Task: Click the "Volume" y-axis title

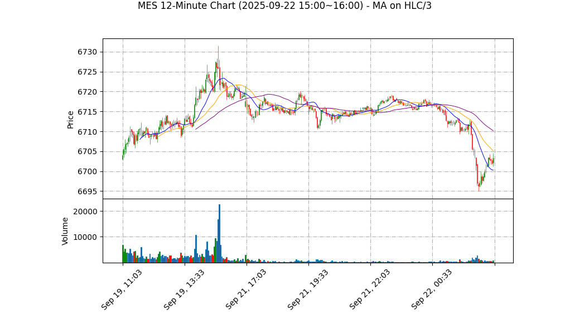Action: (x=65, y=232)
